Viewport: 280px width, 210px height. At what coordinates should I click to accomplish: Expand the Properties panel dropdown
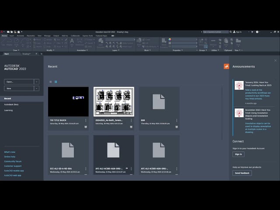pyautogui.click(x=178, y=50)
